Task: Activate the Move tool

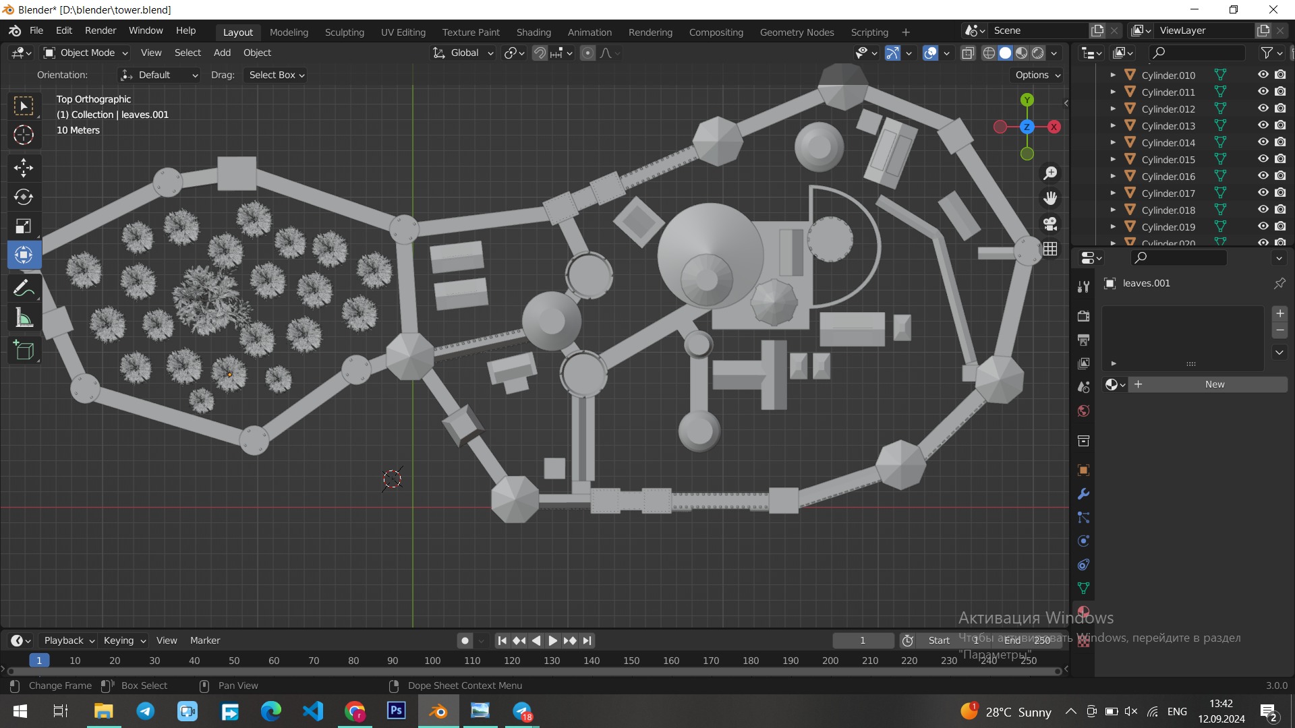Action: tap(24, 167)
